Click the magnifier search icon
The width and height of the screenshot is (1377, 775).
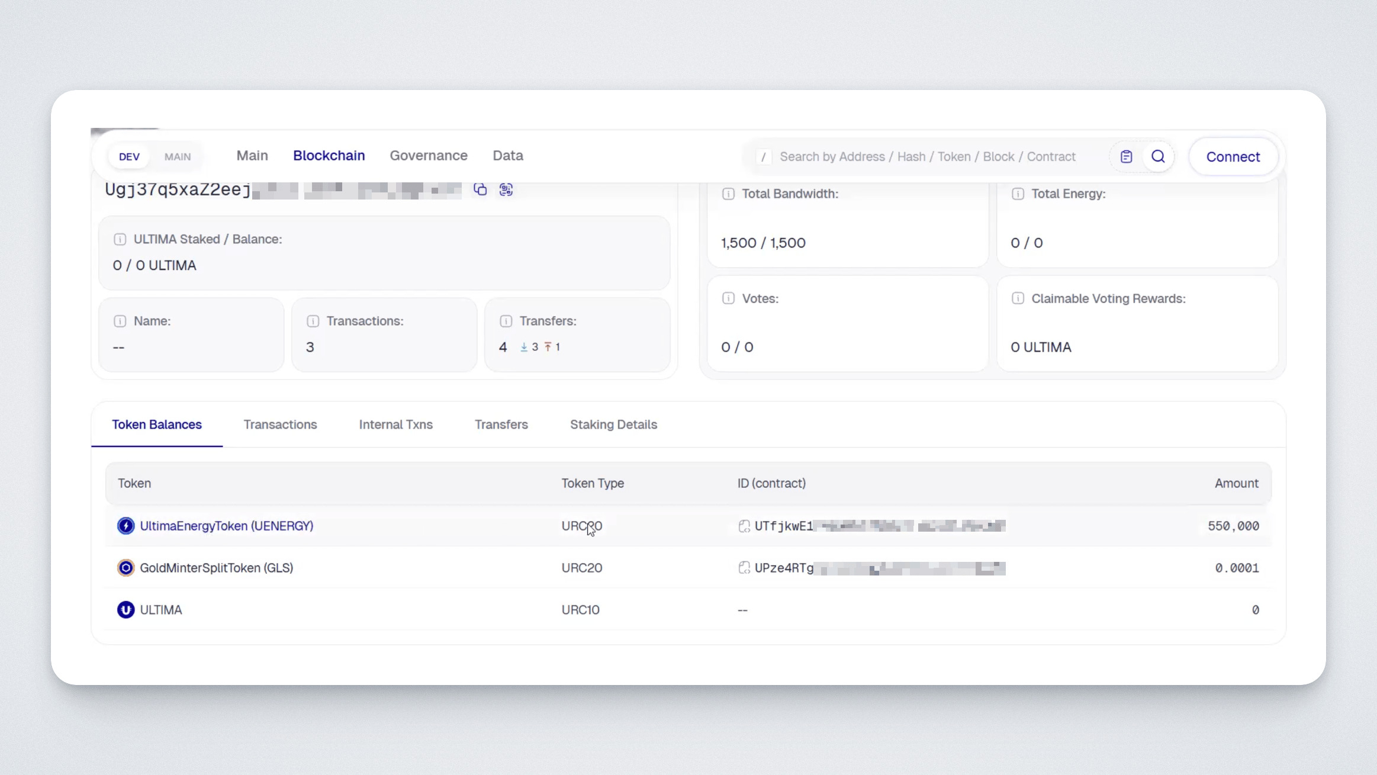tap(1158, 156)
